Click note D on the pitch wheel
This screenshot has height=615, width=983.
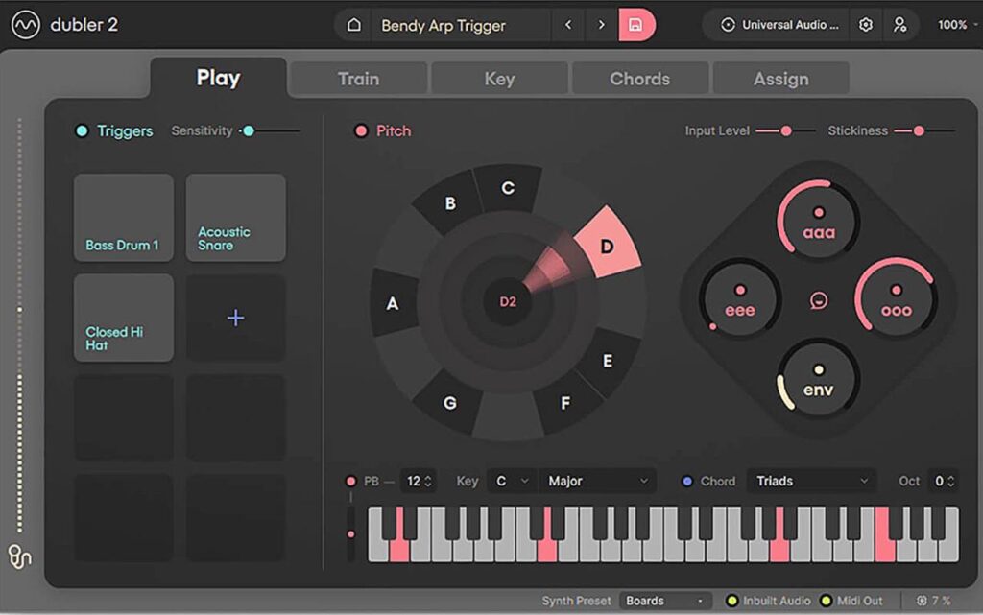[x=607, y=246]
